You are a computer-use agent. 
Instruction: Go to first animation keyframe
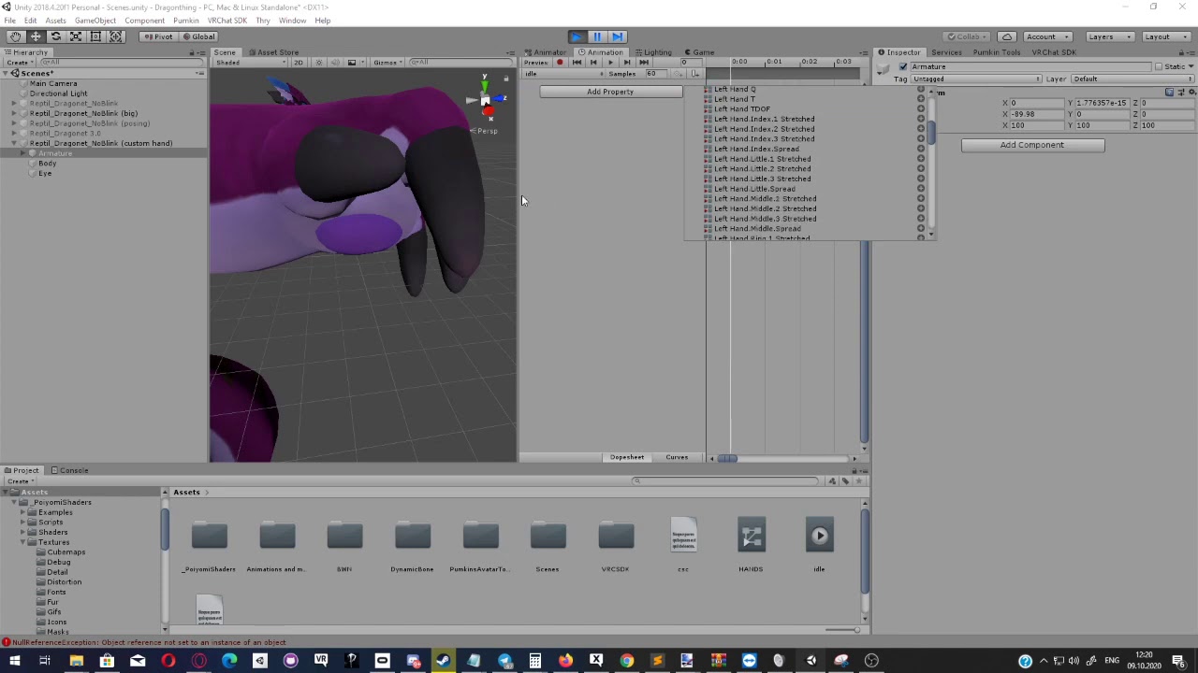pos(577,63)
